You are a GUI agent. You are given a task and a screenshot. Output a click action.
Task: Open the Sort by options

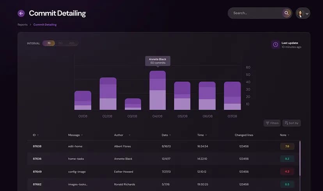(x=291, y=123)
